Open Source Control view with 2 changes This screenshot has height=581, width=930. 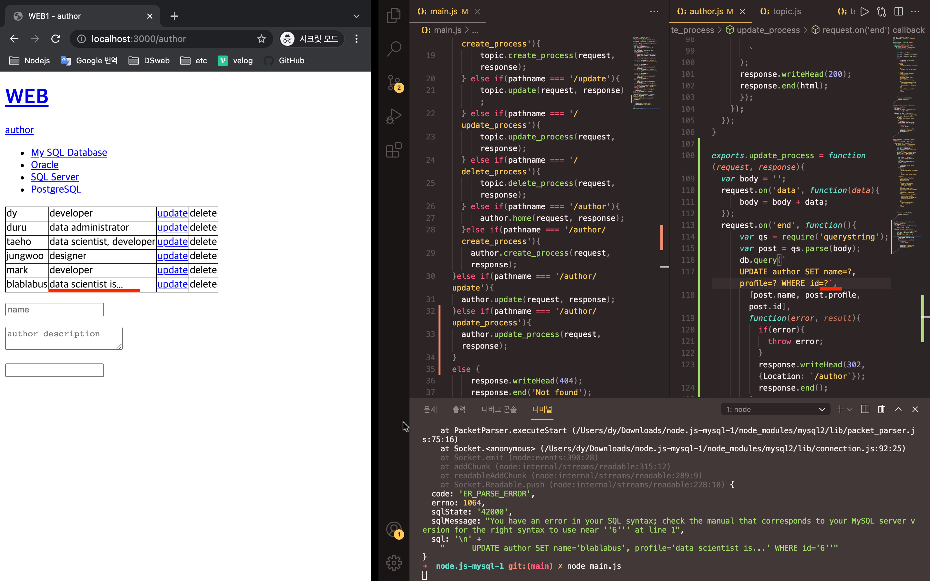[394, 83]
